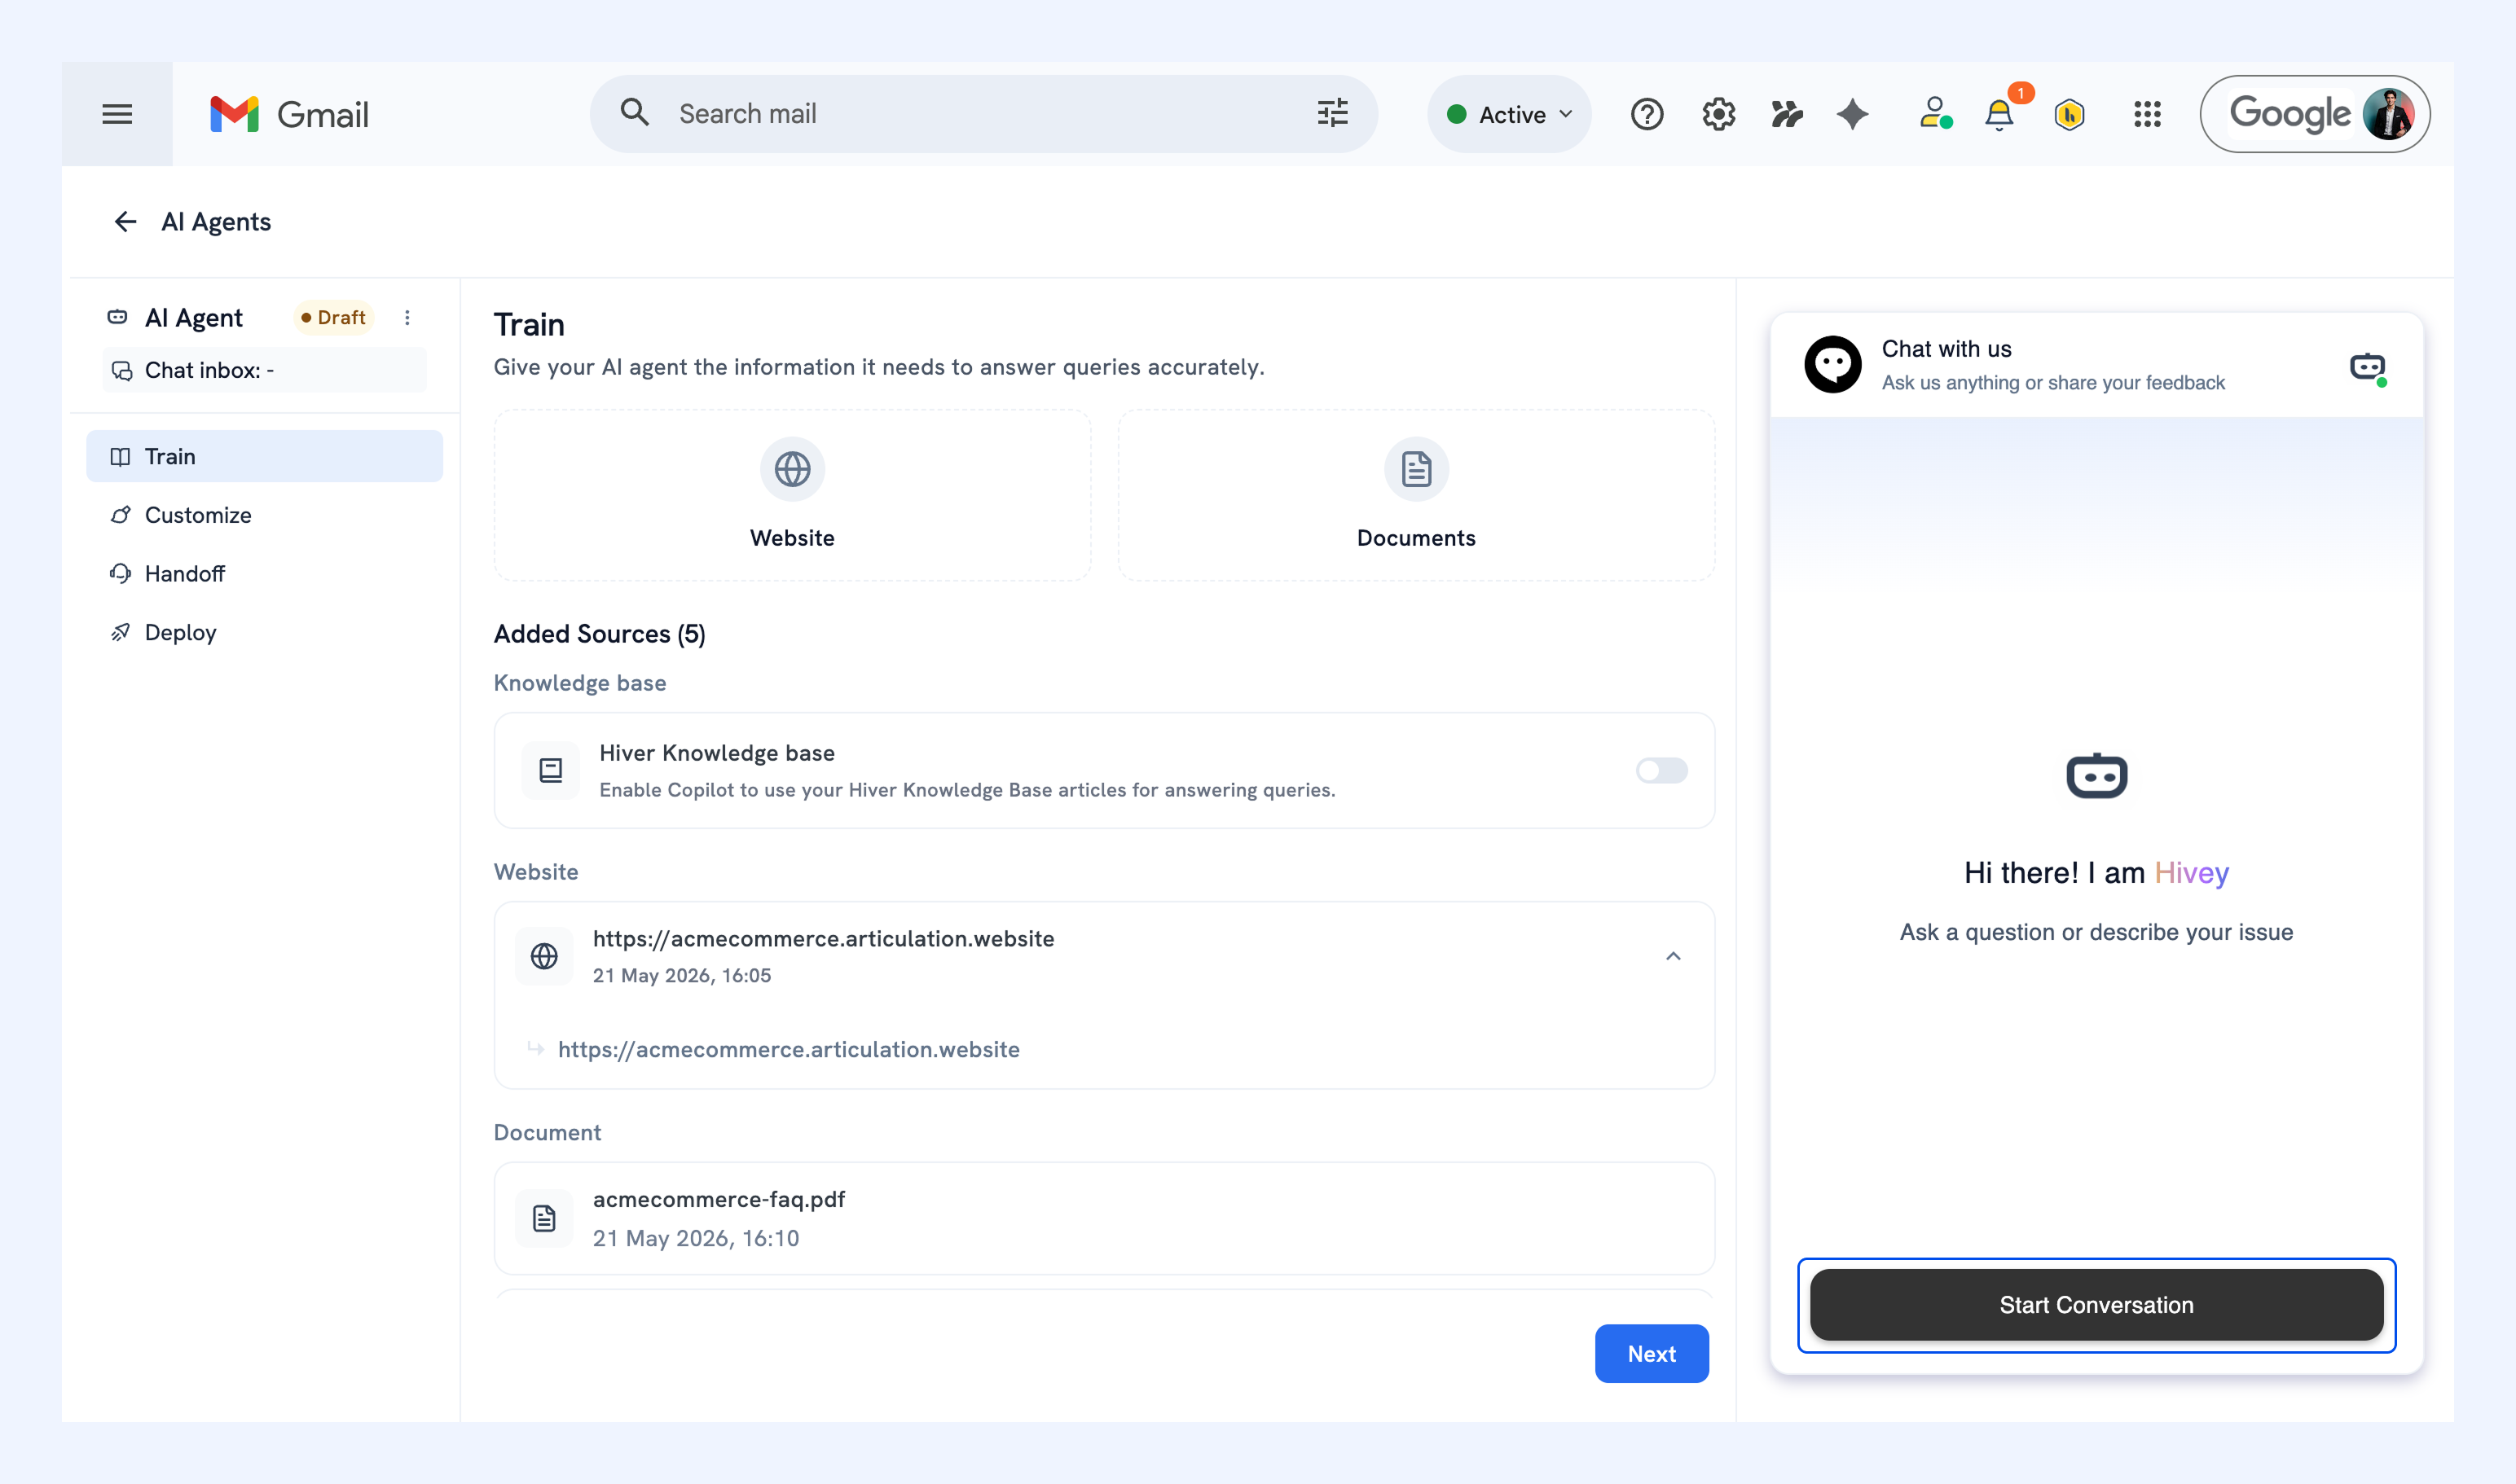
Task: Click the Website globe source card
Action: click(x=792, y=494)
